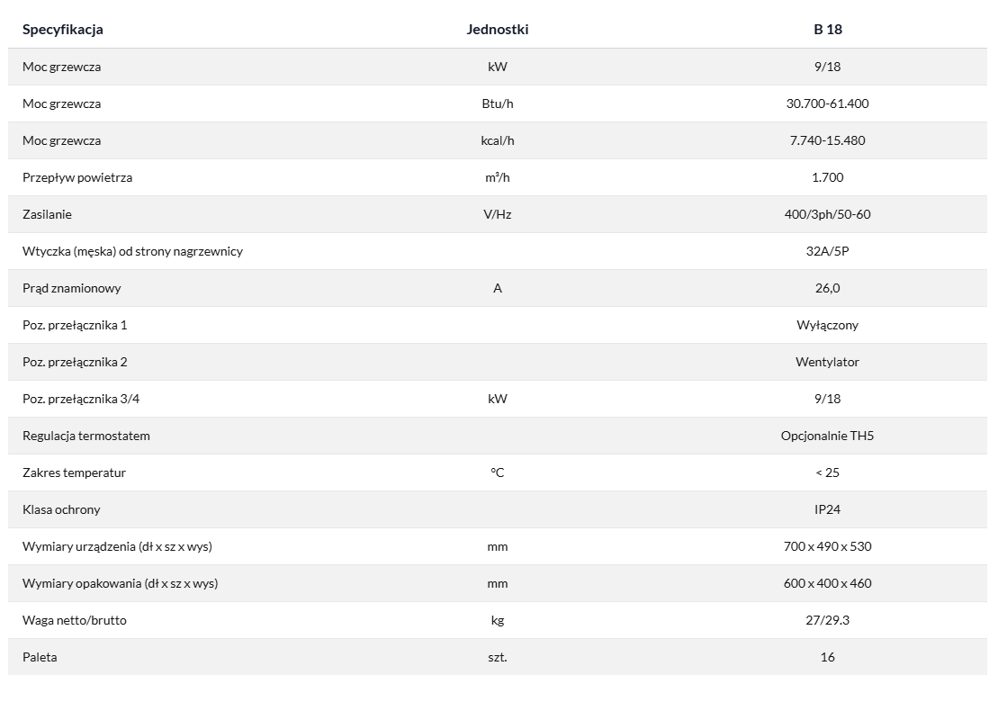Image resolution: width=1007 pixels, height=711 pixels.
Task: Select the Przepływ powietrza row label
Action: coord(77,177)
